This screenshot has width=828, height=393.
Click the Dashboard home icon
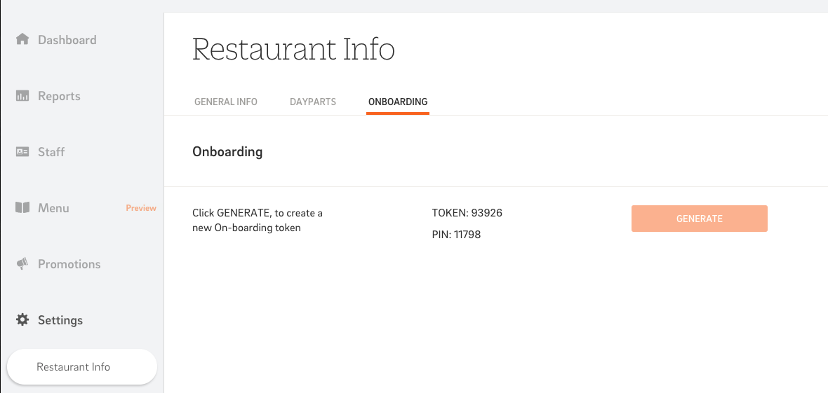(x=22, y=39)
